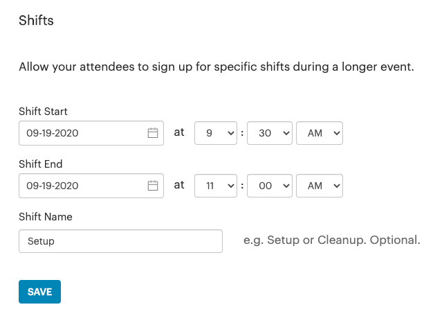This screenshot has height=316, width=433.
Task: Expand the Shift Start hour dropdown
Action: tap(216, 133)
